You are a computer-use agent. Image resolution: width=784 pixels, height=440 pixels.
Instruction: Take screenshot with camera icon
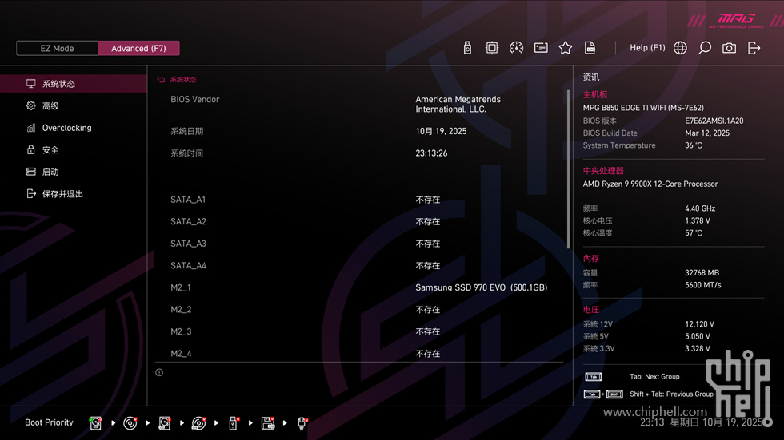click(729, 48)
